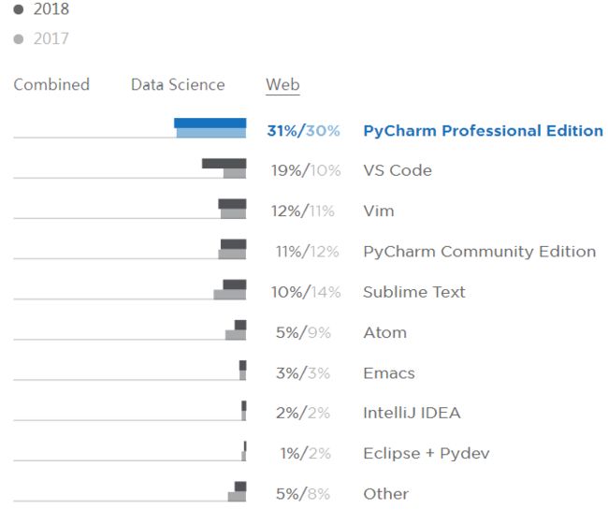This screenshot has height=510, width=608.
Task: Click the 31%/30% percentage value
Action: click(x=303, y=131)
